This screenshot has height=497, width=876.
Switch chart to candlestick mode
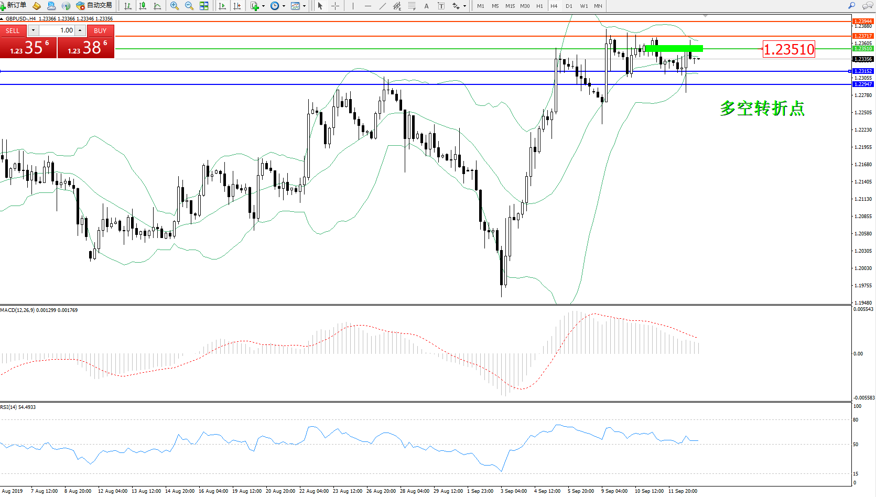coord(143,6)
